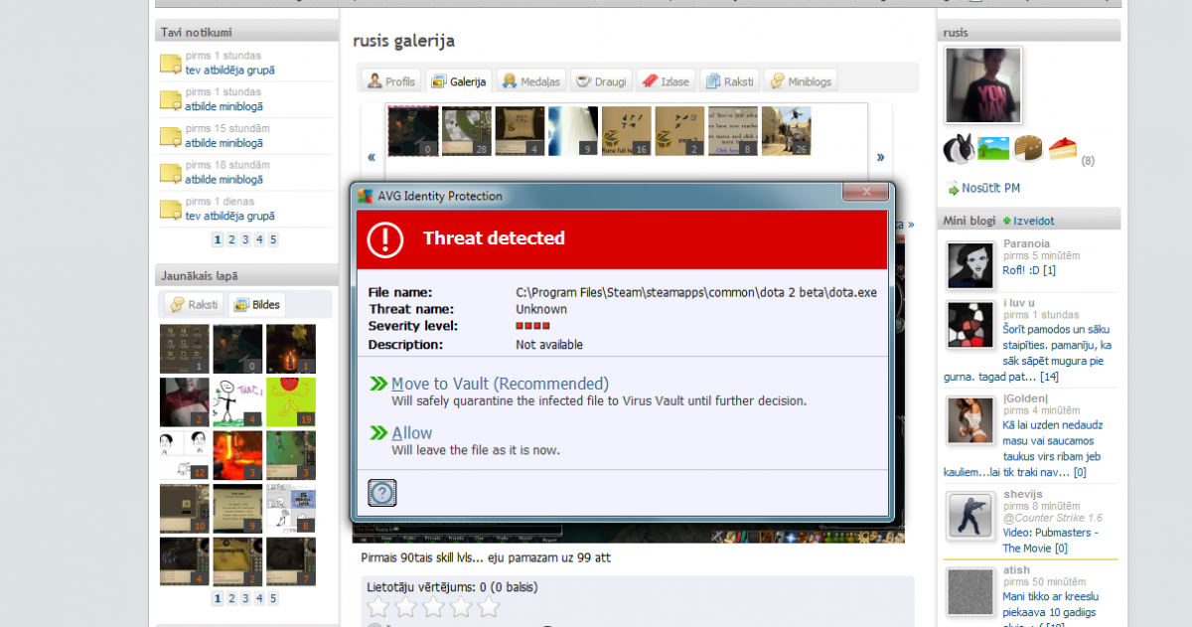Choose Allow to leave the file
The width and height of the screenshot is (1192, 627).
[412, 433]
